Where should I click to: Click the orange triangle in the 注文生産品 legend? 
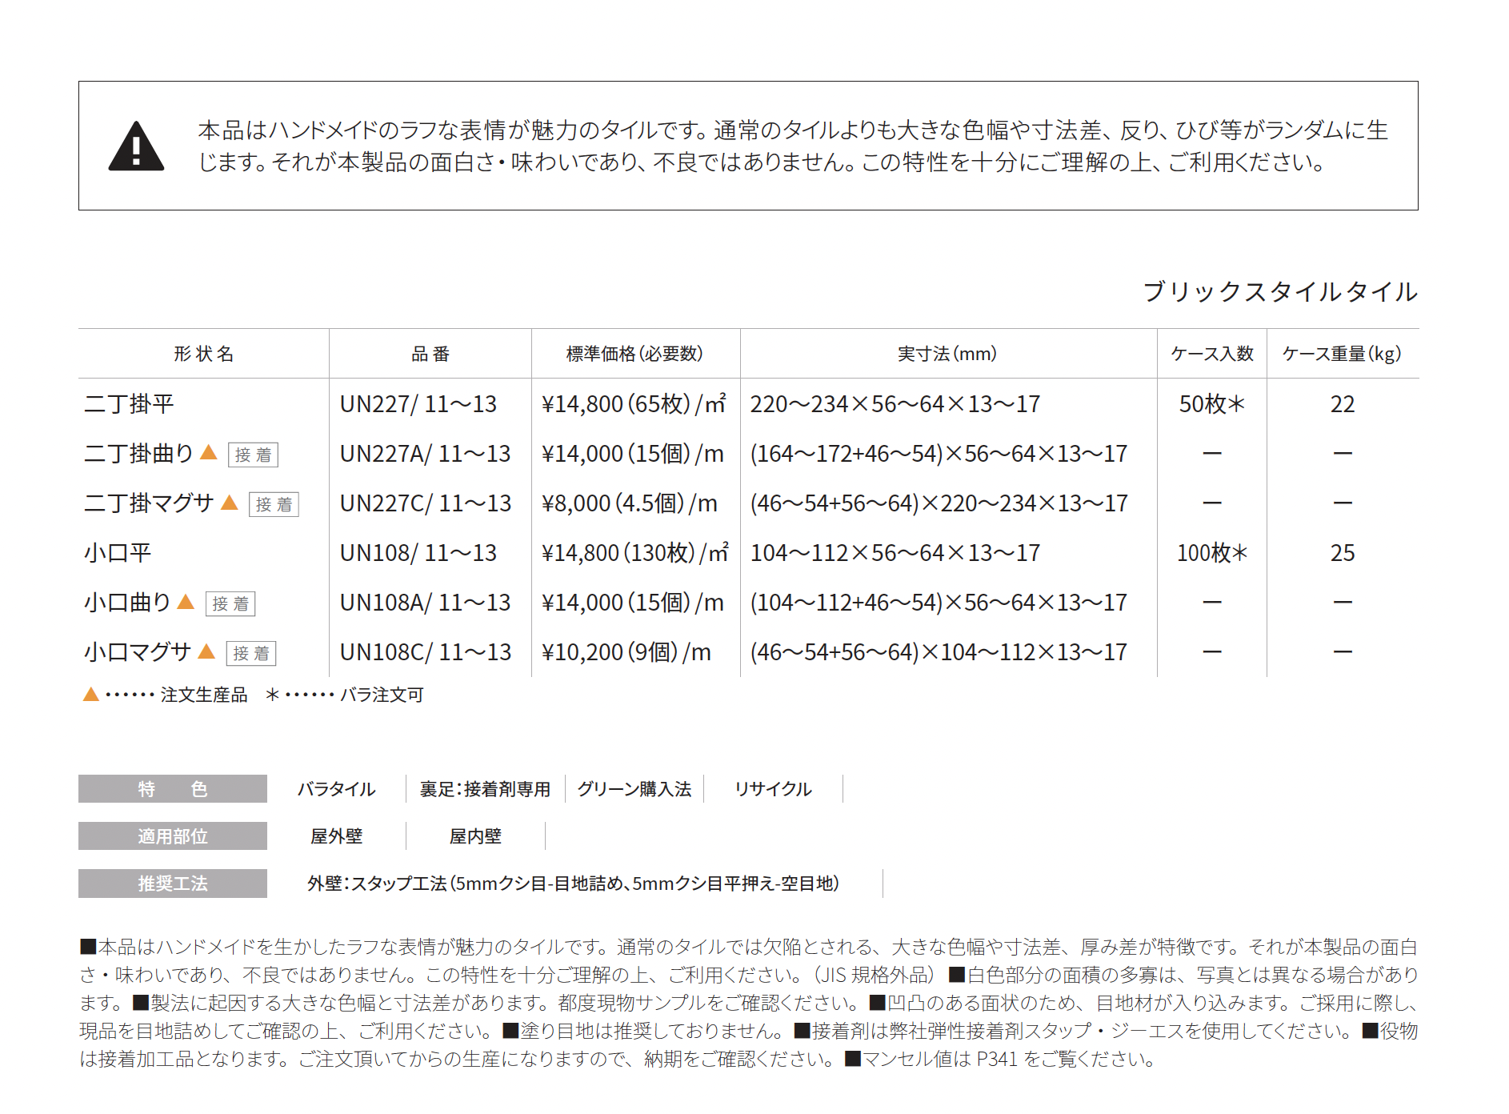pyautogui.click(x=91, y=695)
